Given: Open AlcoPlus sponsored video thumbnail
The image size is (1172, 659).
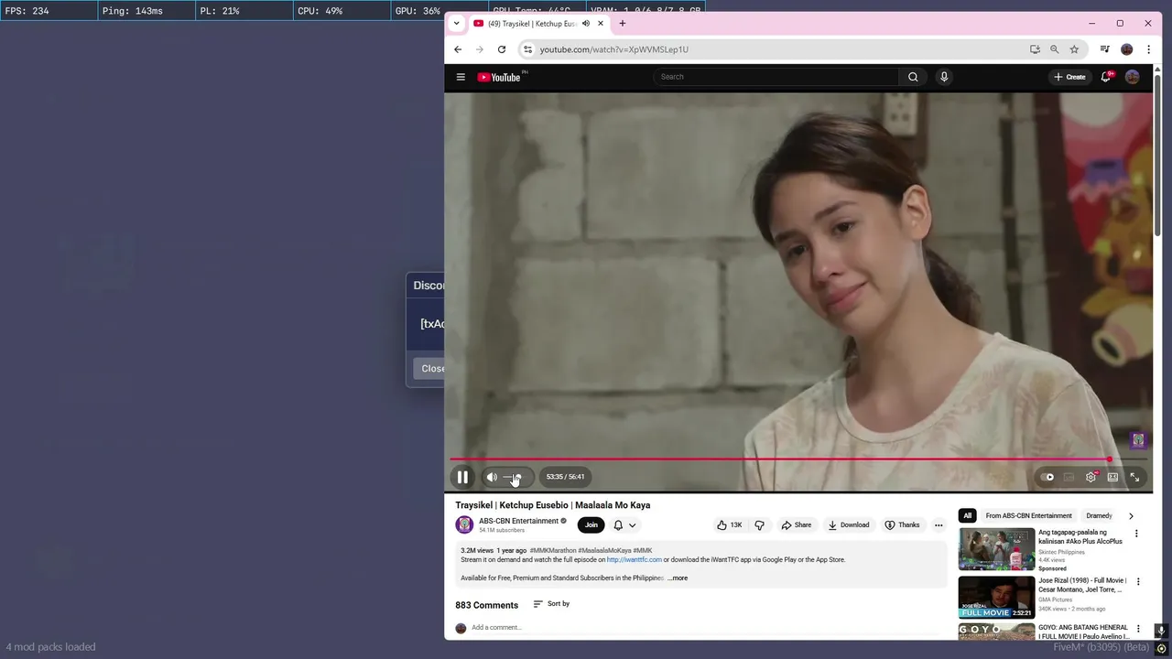Looking at the screenshot, I should [996, 549].
